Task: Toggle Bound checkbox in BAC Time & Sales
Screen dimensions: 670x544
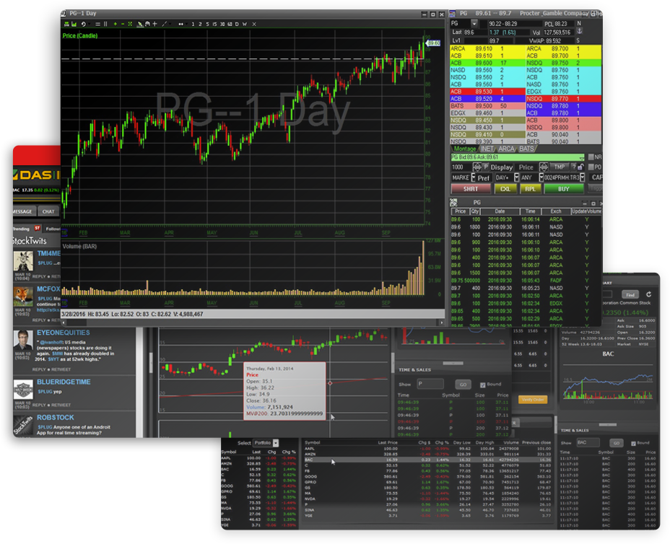Action: pyautogui.click(x=633, y=443)
